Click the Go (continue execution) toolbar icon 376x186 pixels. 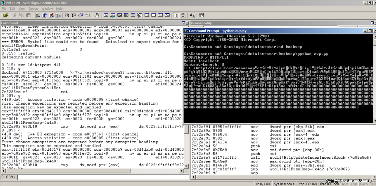tap(38, 15)
